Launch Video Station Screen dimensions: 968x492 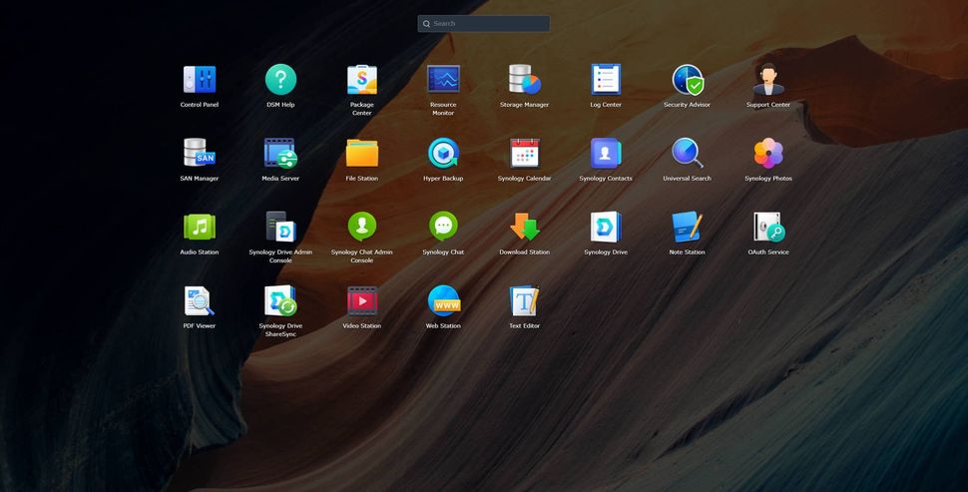(362, 300)
